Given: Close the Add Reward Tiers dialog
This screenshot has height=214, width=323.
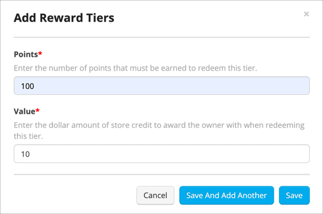Looking at the screenshot, I should point(306,14).
